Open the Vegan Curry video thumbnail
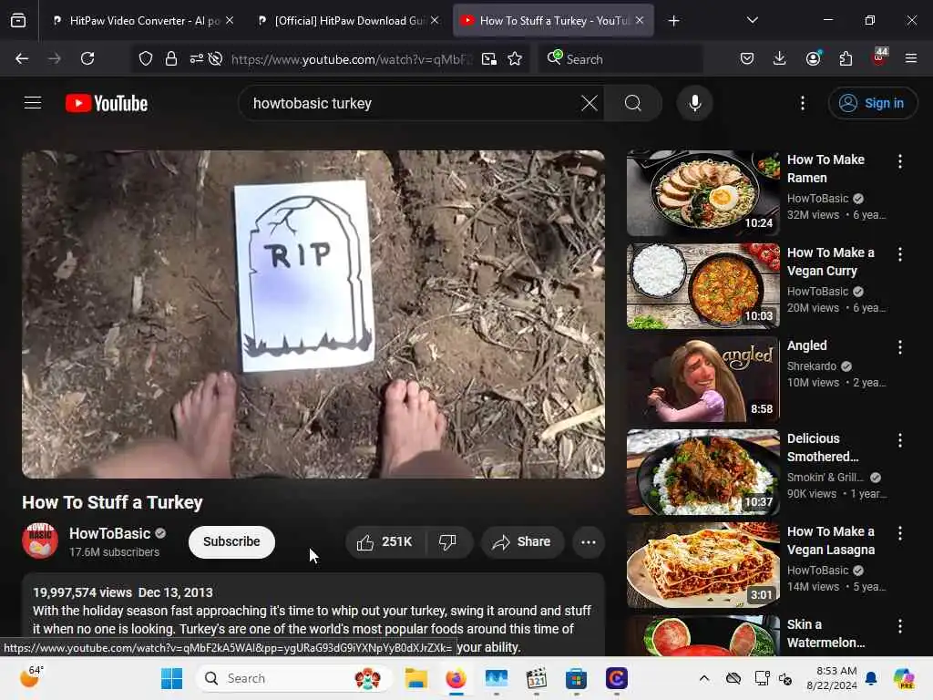 click(x=702, y=285)
